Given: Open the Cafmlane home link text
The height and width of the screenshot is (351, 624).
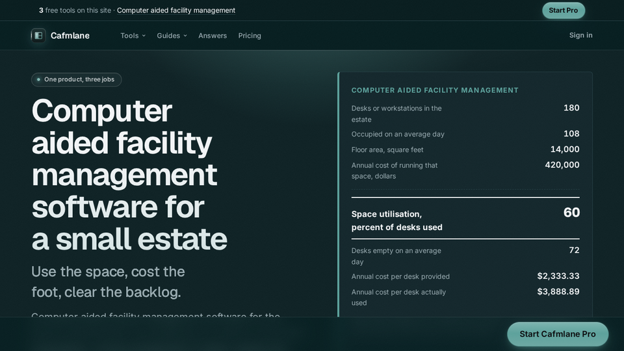Looking at the screenshot, I should pyautogui.click(x=70, y=35).
